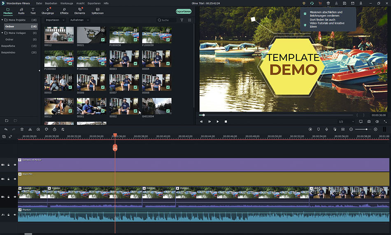
Task: Select the GH010004 media thumbnail
Action: click(156, 106)
